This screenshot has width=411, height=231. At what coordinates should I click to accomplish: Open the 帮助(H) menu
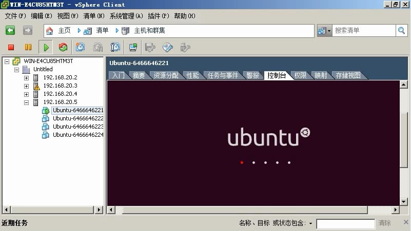coord(185,16)
